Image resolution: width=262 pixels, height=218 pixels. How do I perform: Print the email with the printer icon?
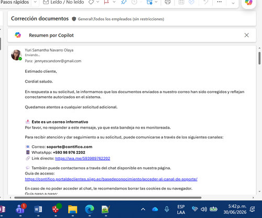[x=168, y=2]
